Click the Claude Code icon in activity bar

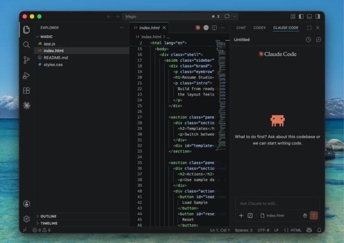pos(27,105)
